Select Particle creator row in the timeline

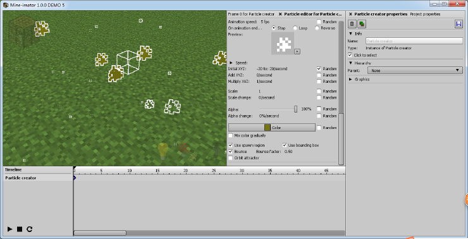[x=37, y=178]
